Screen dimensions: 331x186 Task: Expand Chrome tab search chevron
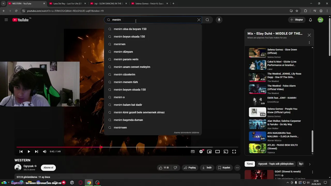3,4
